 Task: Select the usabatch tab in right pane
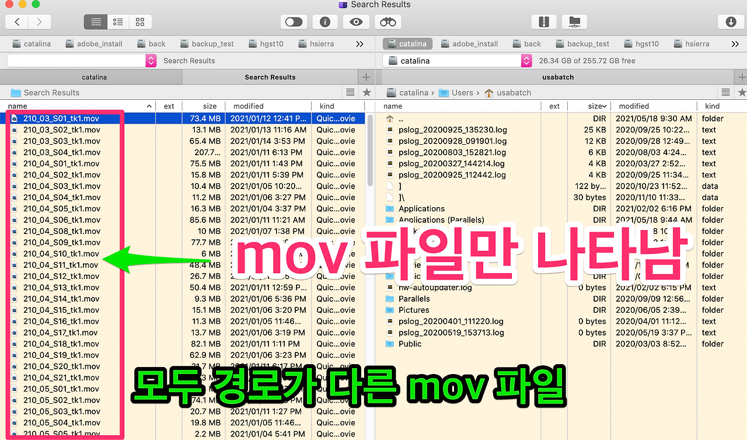pos(557,77)
